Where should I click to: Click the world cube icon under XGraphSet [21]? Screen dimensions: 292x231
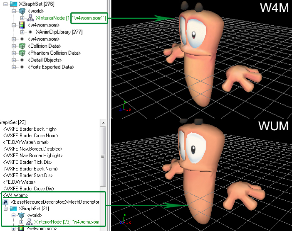pyautogui.click(x=21, y=215)
